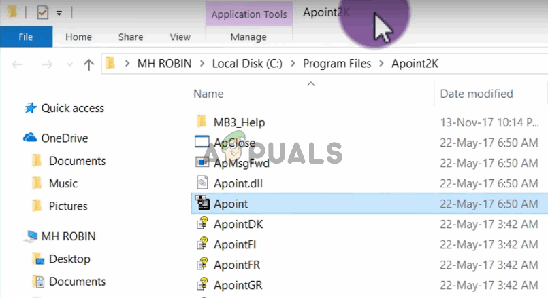Select the ApointDK help file
This screenshot has width=548, height=298.
pos(238,225)
